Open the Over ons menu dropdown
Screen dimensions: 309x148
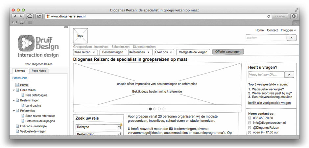(x=164, y=52)
